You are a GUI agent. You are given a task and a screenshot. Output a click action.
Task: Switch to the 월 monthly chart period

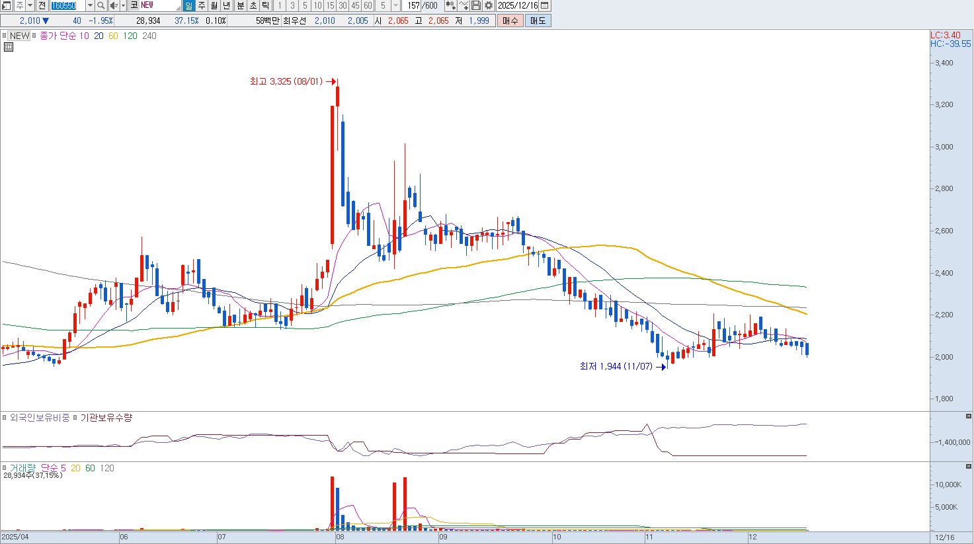[x=214, y=5]
